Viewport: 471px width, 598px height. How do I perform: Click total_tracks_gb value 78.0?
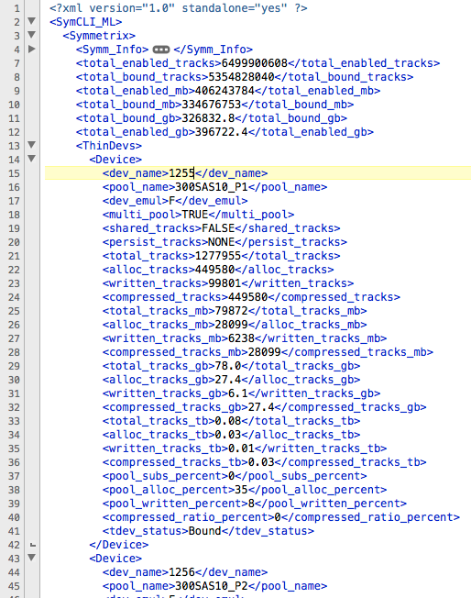[227, 365]
